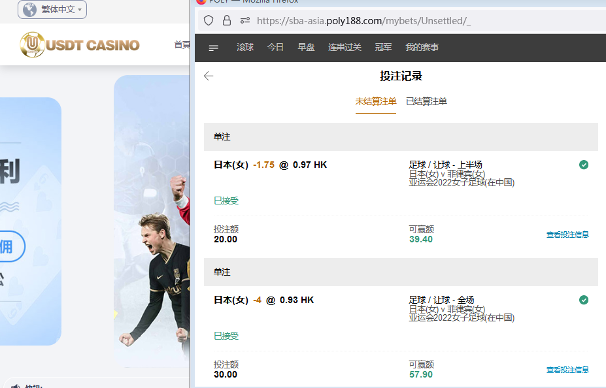The image size is (606, 388).
Task: Switch to 已结算注单 tab
Action: [427, 101]
